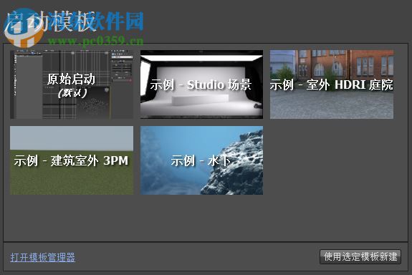
Task: Select the 原始启动 (默认) template thumbnail
Action: tap(72, 85)
